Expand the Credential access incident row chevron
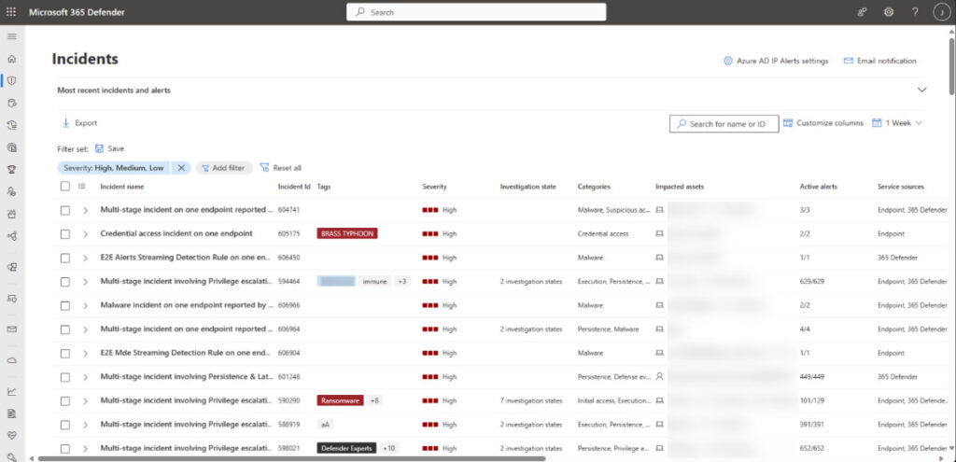The height and width of the screenshot is (462, 956). point(85,233)
